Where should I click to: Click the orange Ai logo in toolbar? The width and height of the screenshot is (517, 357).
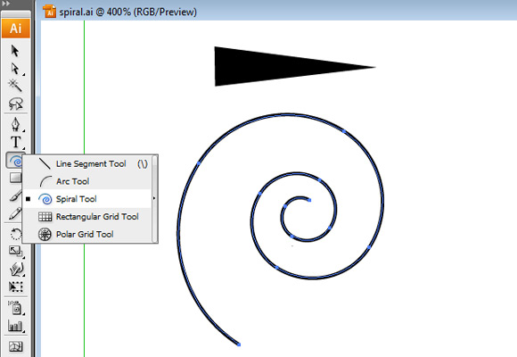click(x=15, y=28)
